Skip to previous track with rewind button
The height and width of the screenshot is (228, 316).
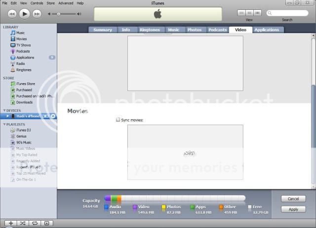pos(12,14)
